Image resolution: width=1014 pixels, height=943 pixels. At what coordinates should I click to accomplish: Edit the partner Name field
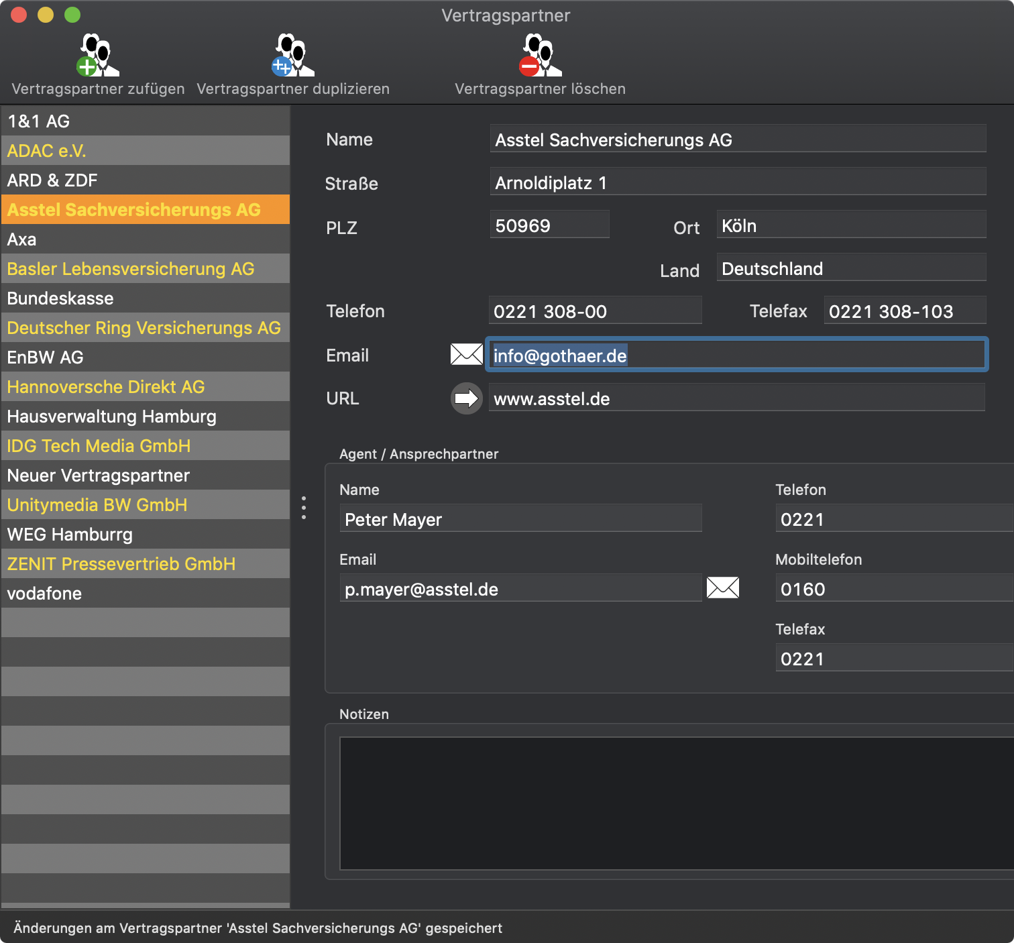click(x=738, y=139)
